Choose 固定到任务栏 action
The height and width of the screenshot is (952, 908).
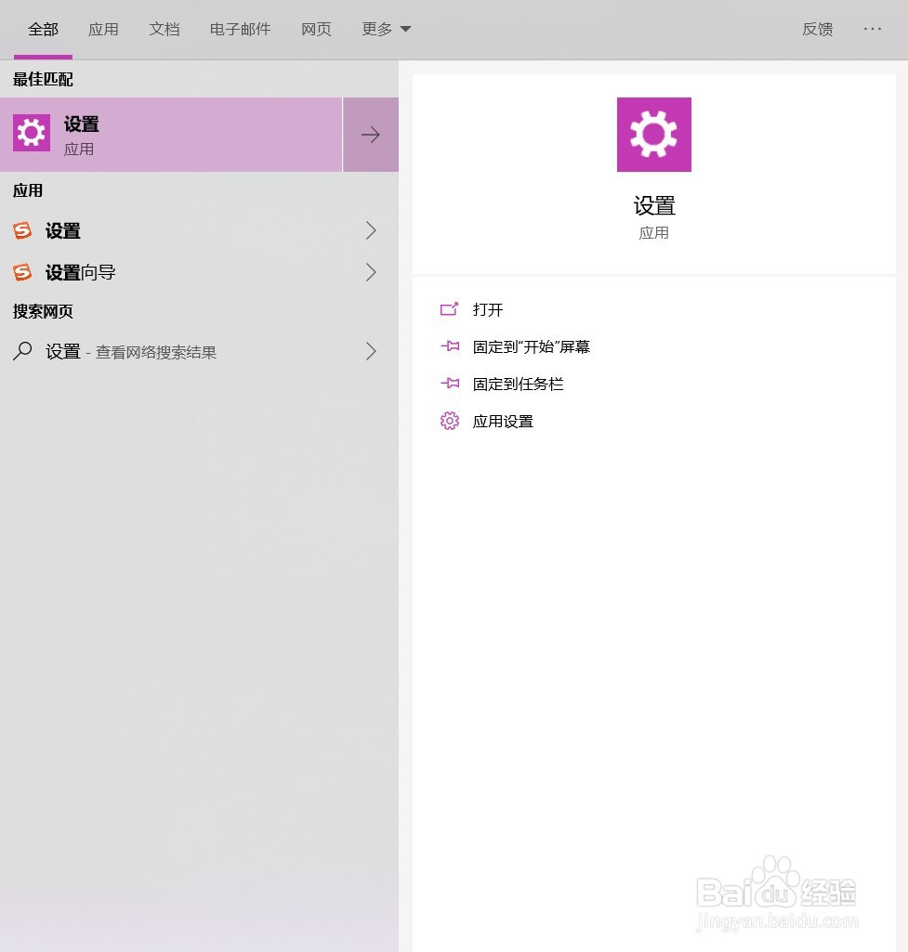[518, 384]
